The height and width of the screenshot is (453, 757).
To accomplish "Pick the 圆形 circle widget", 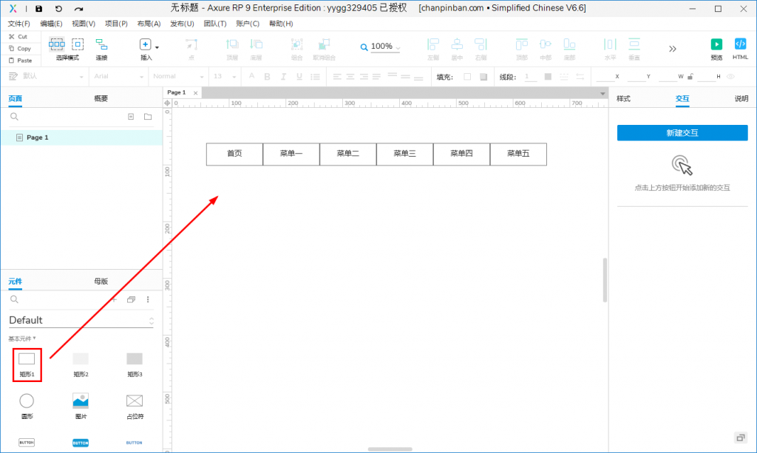I will pos(27,401).
